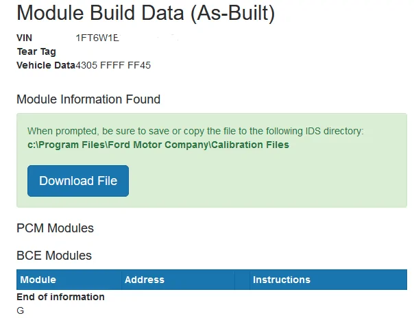
Task: Click the Vehicle Data label
Action: pyautogui.click(x=46, y=65)
